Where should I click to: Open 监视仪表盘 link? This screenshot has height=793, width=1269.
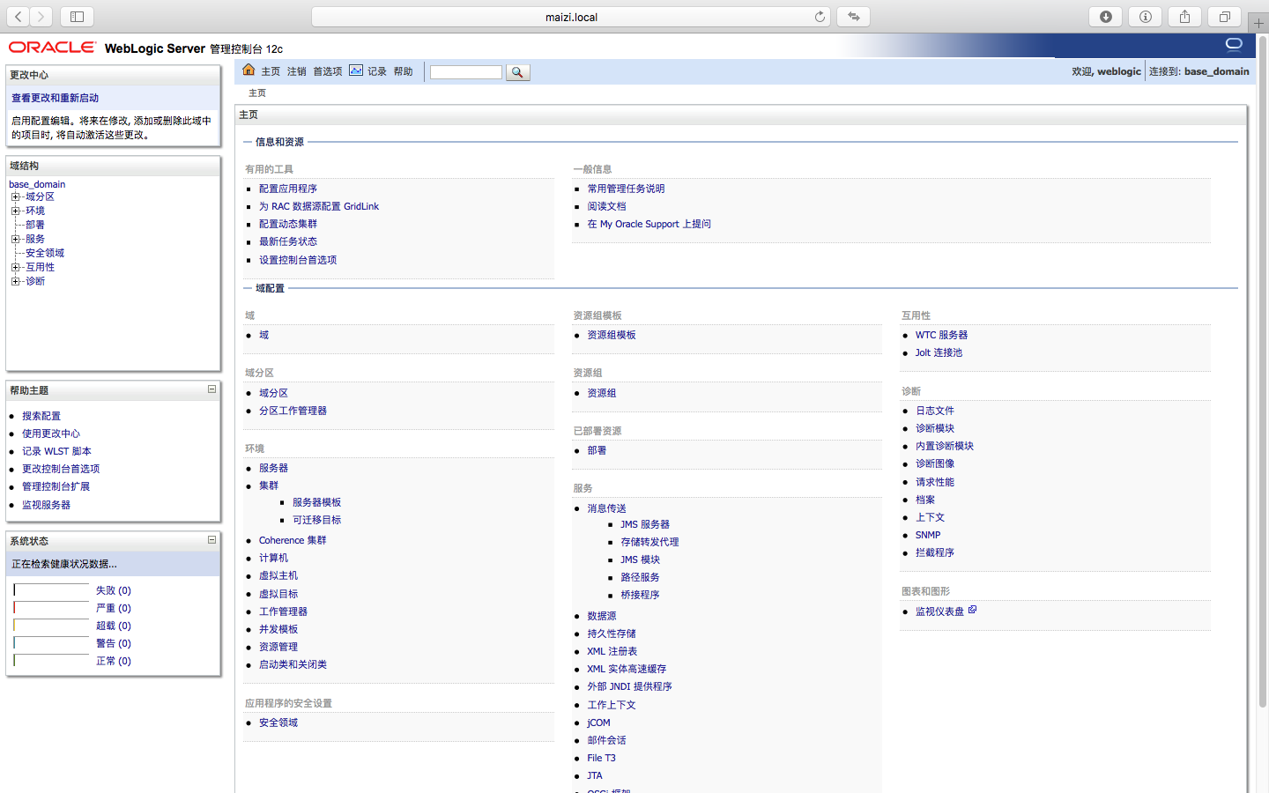pos(939,611)
